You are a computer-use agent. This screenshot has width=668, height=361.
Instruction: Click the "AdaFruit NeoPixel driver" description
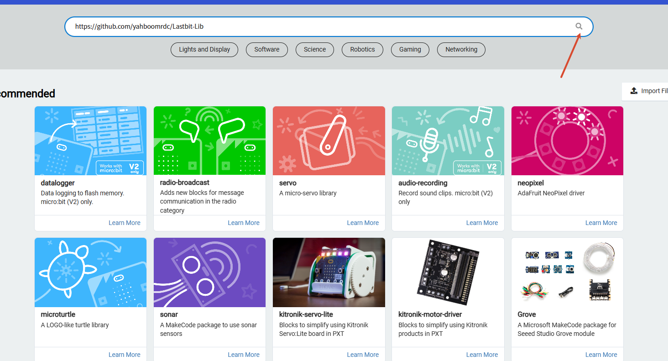(551, 193)
